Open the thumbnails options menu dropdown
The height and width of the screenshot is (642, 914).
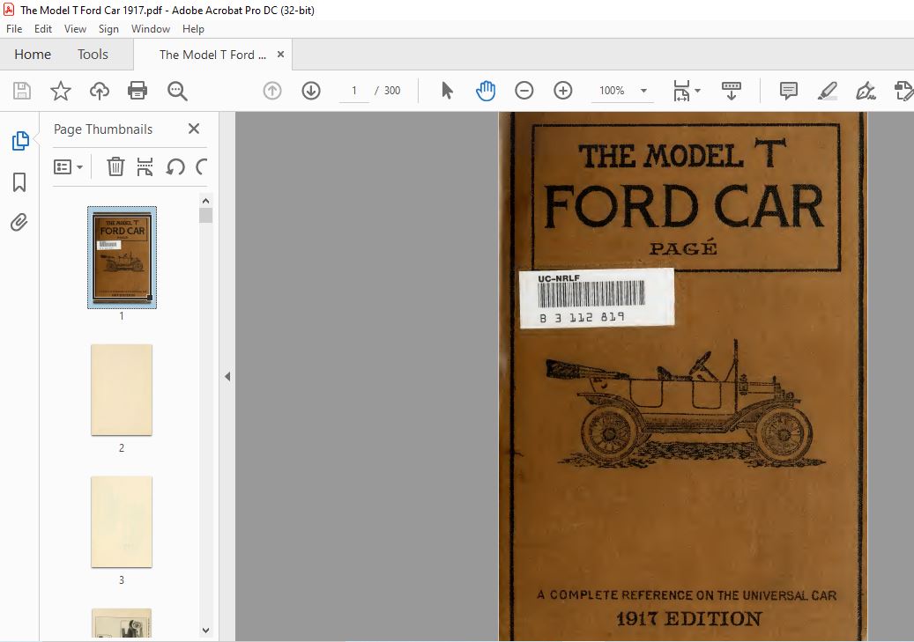68,167
